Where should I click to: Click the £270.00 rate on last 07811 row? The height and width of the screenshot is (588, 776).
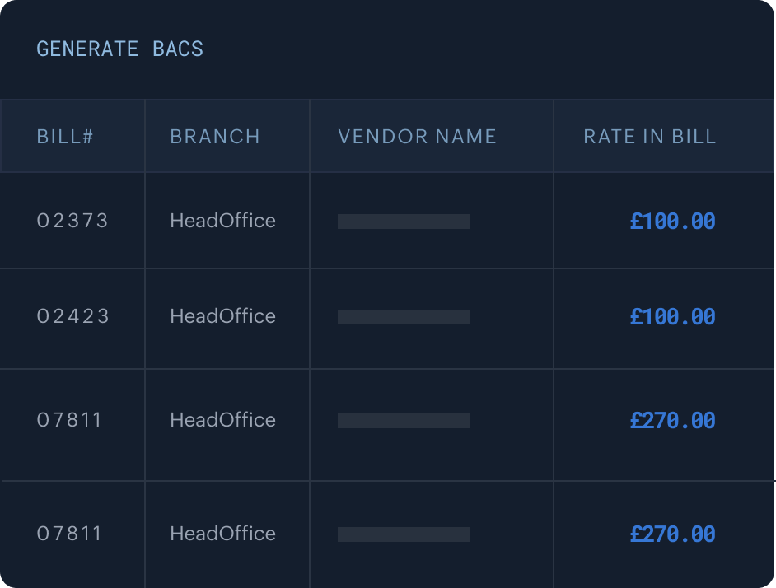tap(673, 534)
